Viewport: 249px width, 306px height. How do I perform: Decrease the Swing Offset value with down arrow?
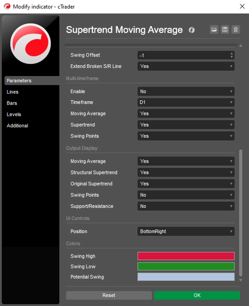(232, 57)
